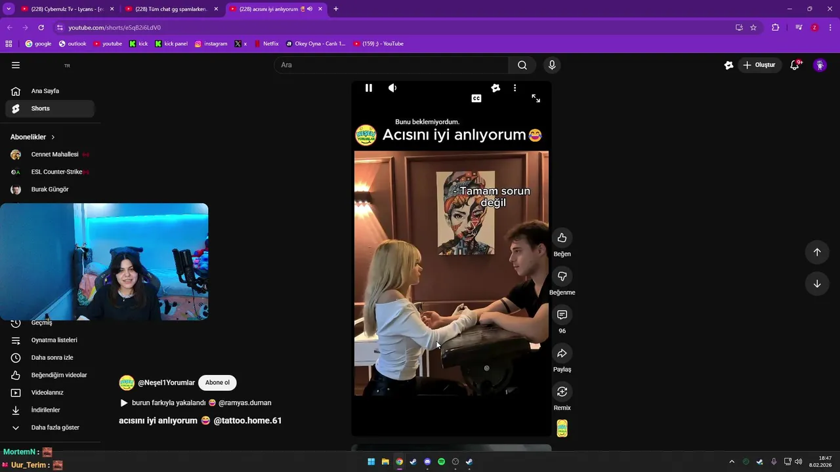The image size is (840, 472).
Task: Click the Ara search input field
Action: pos(391,65)
